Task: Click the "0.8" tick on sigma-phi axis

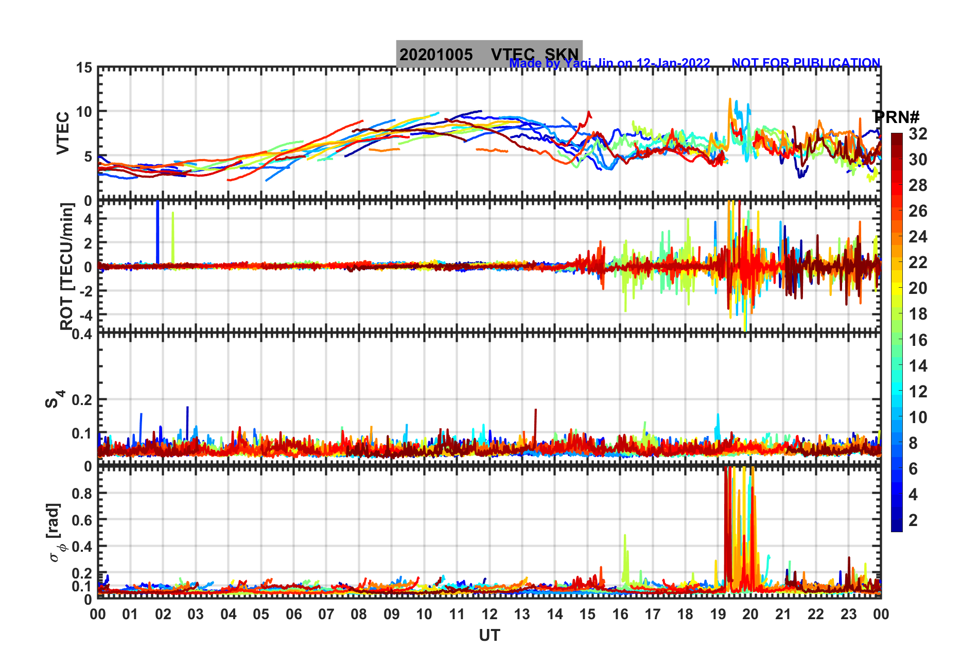Action: [82, 493]
